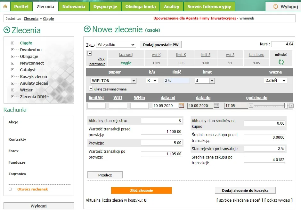The height and width of the screenshot is (210, 301).
Task: Open the Typ dropdown
Action: point(116,45)
